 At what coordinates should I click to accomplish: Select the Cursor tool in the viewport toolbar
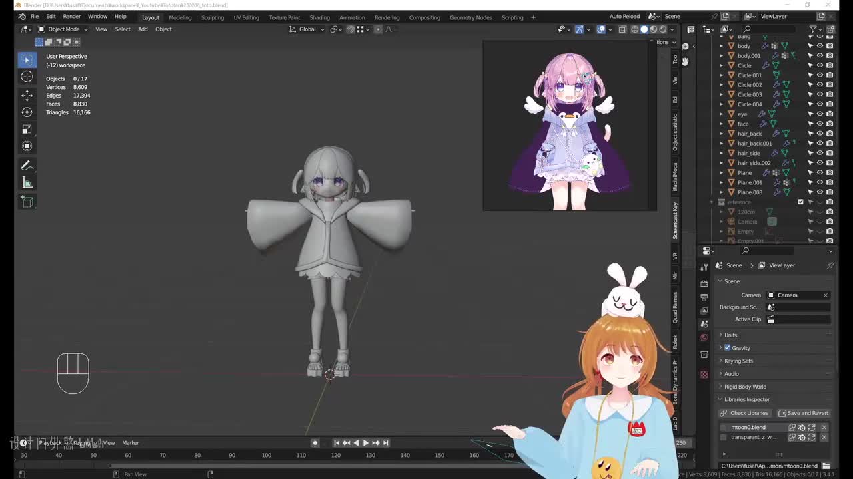click(x=27, y=77)
